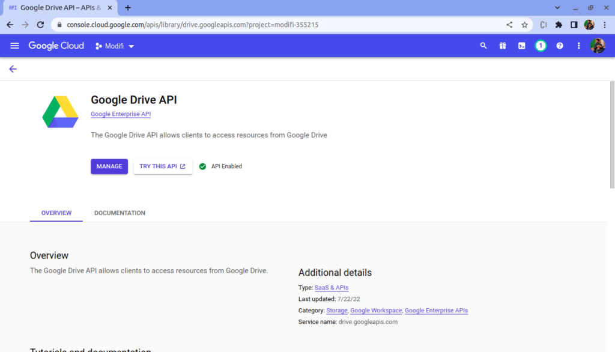The width and height of the screenshot is (615, 352).
Task: Toggle the browser side panel icon
Action: coord(574,25)
